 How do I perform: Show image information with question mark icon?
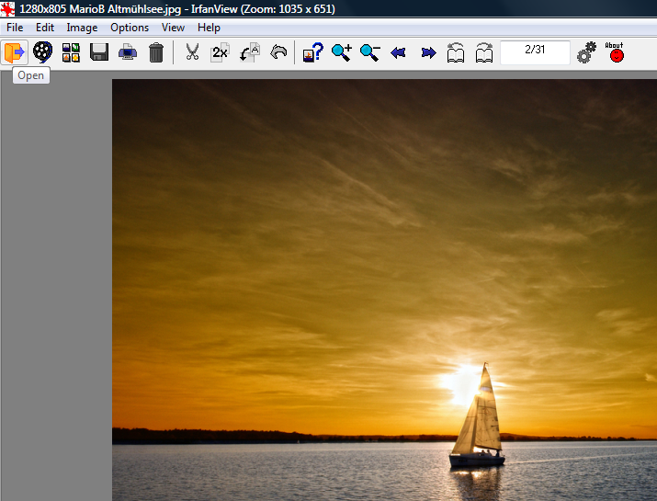click(313, 52)
